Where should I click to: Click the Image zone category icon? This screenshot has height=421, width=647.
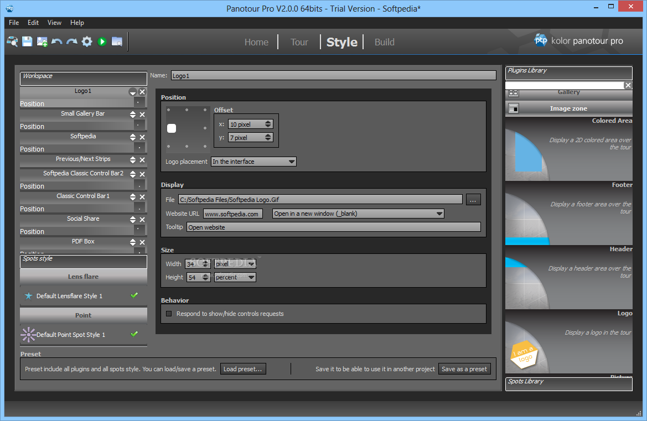click(x=513, y=108)
